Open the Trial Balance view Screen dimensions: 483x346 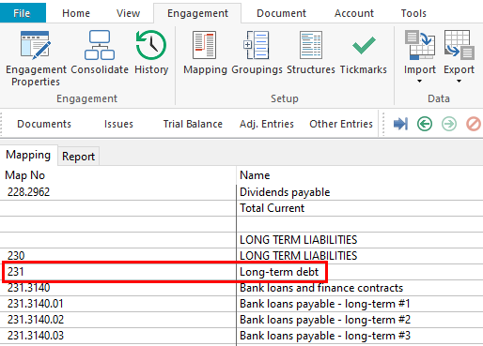tap(193, 124)
